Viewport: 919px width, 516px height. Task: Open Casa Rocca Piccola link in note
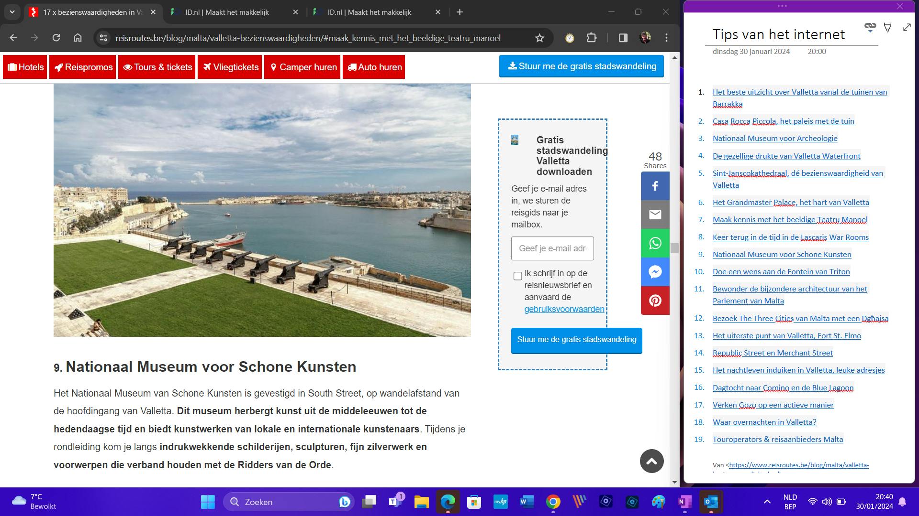(x=783, y=121)
